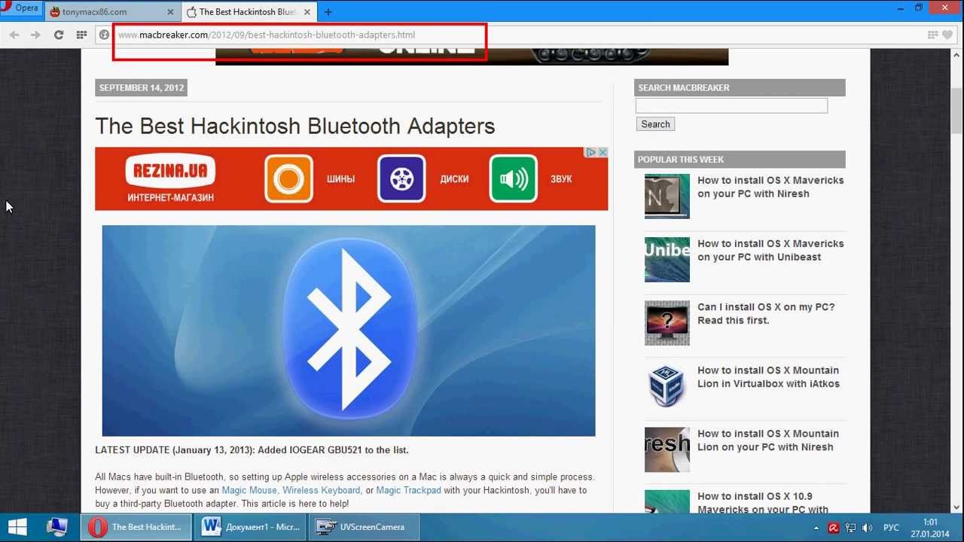Click the ЗВУК speaker icon in ad

click(513, 178)
